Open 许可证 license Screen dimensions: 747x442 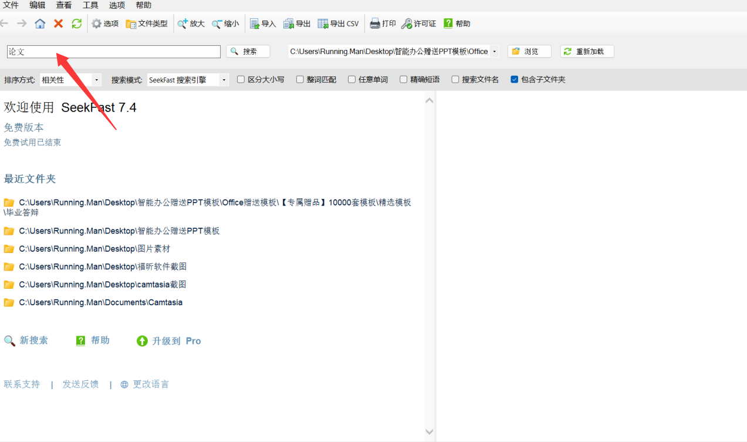[x=419, y=23]
